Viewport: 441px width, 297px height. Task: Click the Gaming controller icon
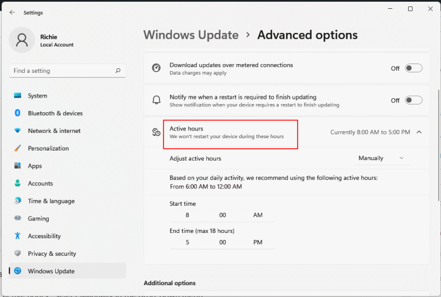pos(18,218)
